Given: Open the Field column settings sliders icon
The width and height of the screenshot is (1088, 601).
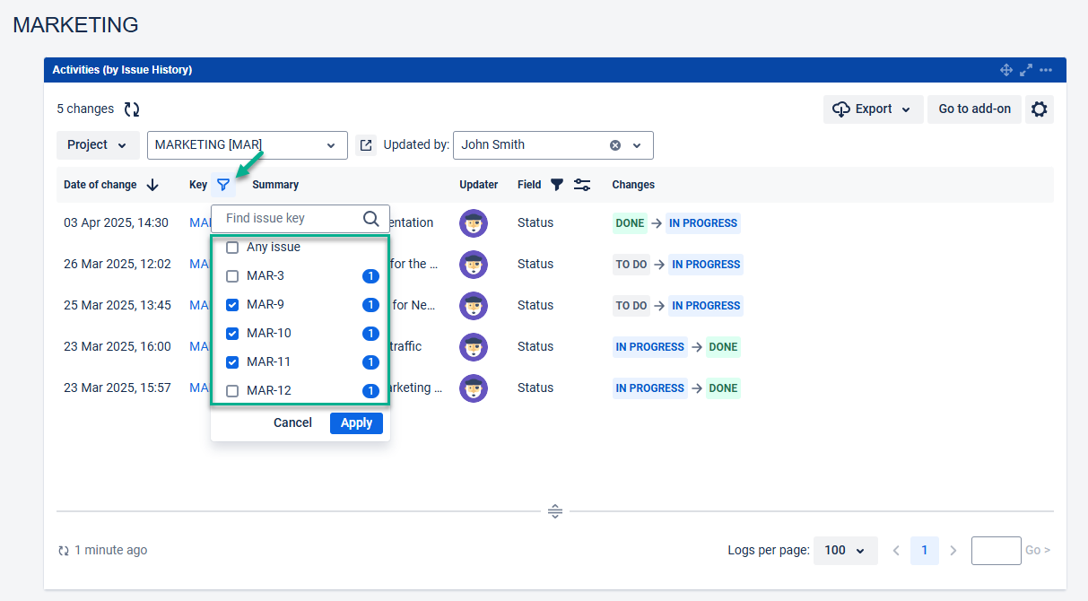Looking at the screenshot, I should click(582, 185).
